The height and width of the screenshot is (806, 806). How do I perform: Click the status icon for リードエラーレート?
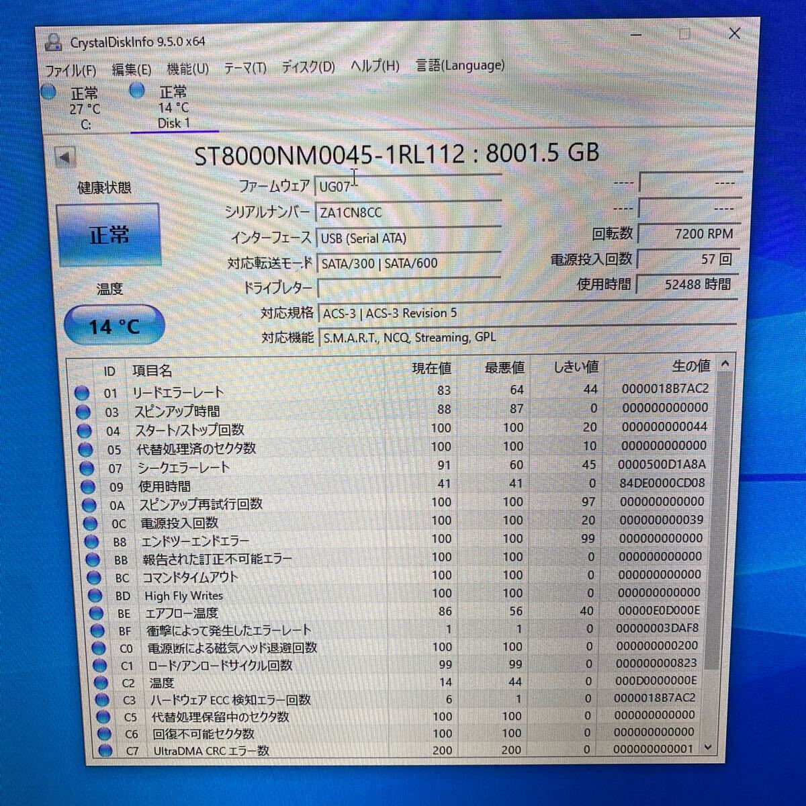click(82, 394)
